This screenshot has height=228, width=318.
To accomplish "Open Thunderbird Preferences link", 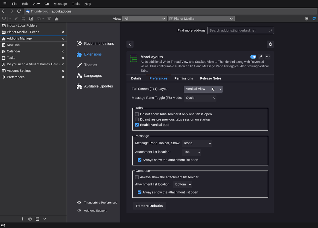I will pyautogui.click(x=97, y=202).
